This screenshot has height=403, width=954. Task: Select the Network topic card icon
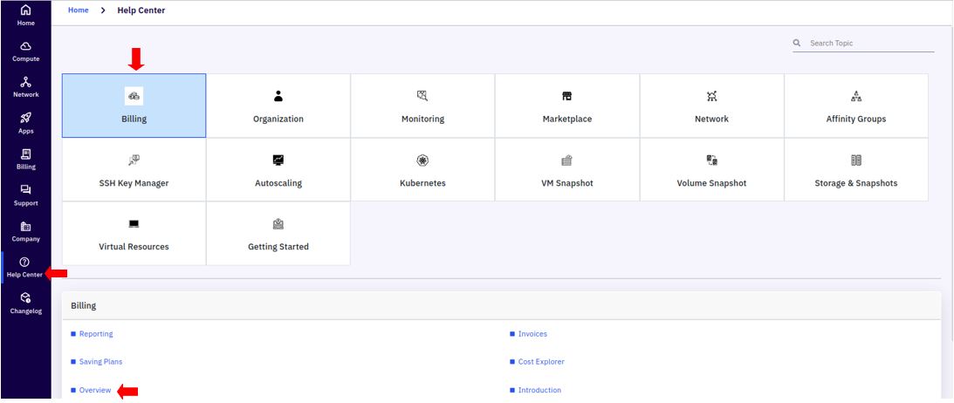point(711,95)
